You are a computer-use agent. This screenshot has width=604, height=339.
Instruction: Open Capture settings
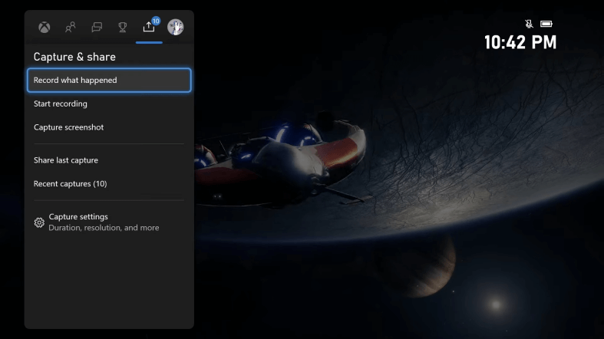pos(109,222)
